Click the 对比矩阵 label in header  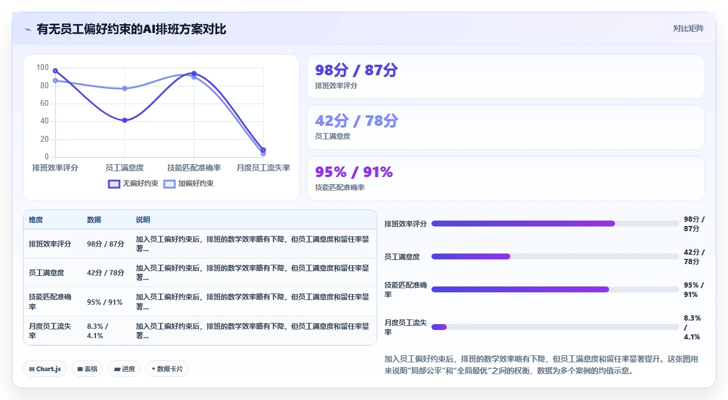click(x=688, y=28)
